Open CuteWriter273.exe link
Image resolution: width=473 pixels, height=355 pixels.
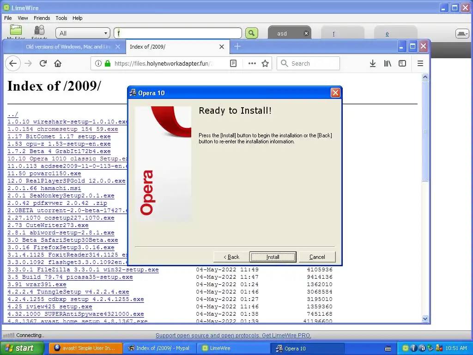[x=48, y=225]
